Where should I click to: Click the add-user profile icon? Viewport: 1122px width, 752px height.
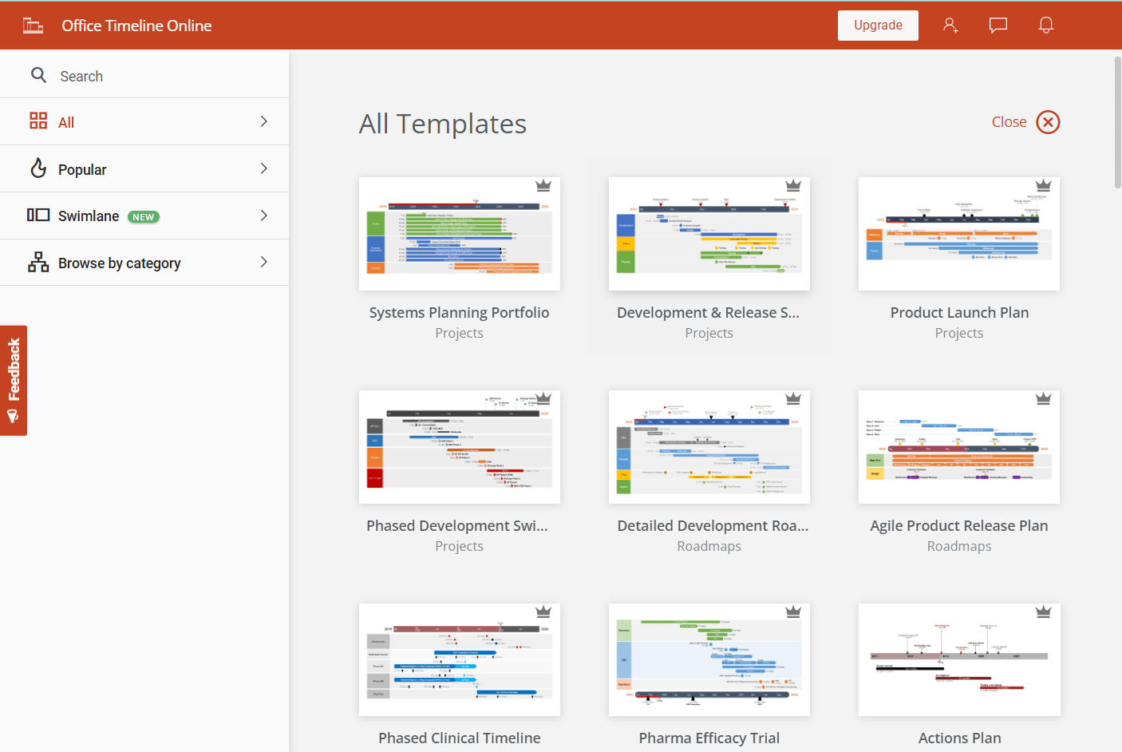(950, 25)
